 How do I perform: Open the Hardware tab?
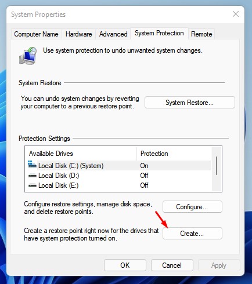click(78, 34)
